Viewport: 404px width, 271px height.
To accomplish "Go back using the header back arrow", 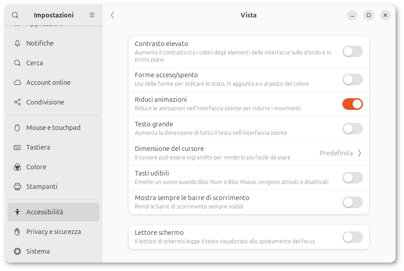I will pos(112,15).
